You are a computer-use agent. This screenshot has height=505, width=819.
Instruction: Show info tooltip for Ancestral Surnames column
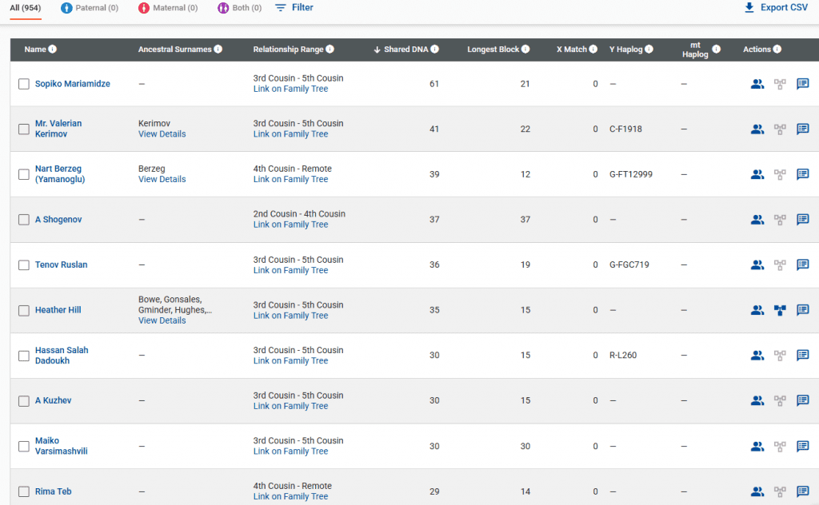pos(218,49)
